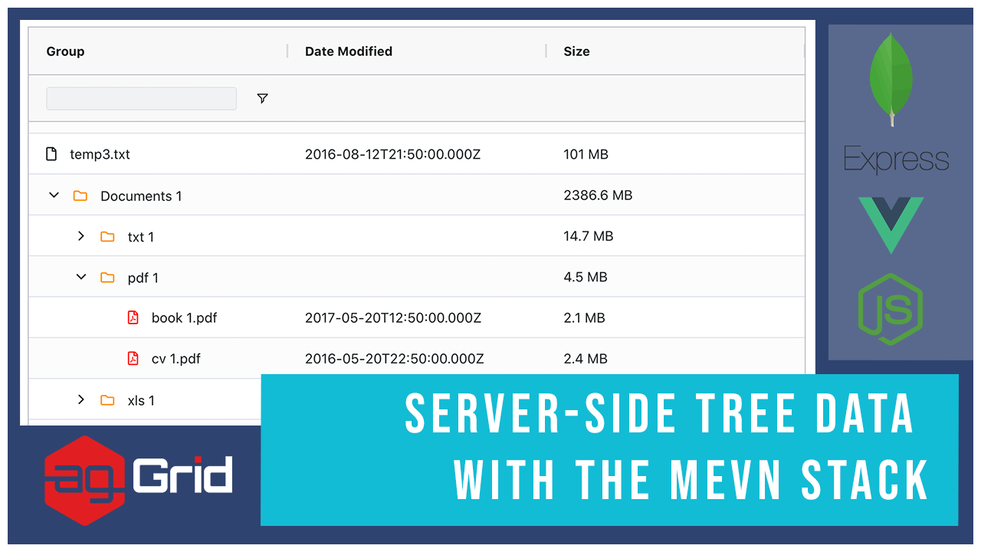Select the pdf 1 row label
Screen dimensions: 981x552
click(x=143, y=278)
